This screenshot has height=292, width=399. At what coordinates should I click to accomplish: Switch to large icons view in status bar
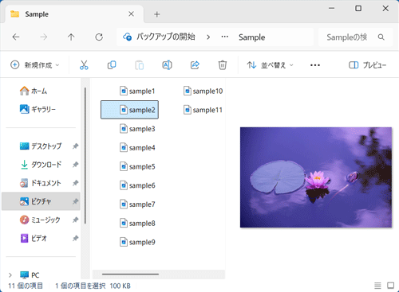tap(390, 286)
